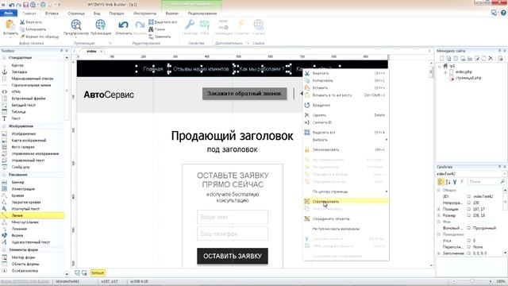
Task: Click the zoom slider in status bar
Action: click(x=472, y=281)
